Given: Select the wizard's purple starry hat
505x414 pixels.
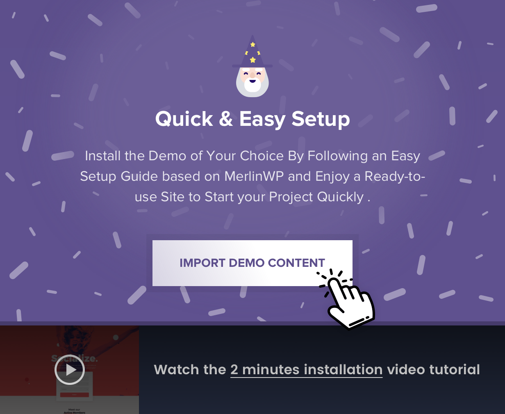Looking at the screenshot, I should point(252,51).
